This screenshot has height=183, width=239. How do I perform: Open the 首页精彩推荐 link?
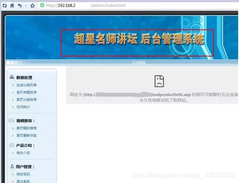coord(27,128)
